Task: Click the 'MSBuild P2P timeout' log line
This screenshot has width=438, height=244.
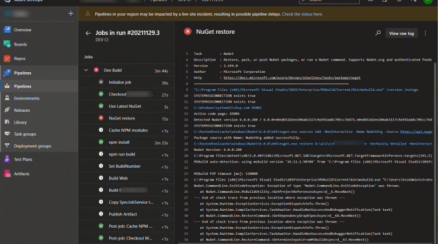Action: click(x=225, y=174)
